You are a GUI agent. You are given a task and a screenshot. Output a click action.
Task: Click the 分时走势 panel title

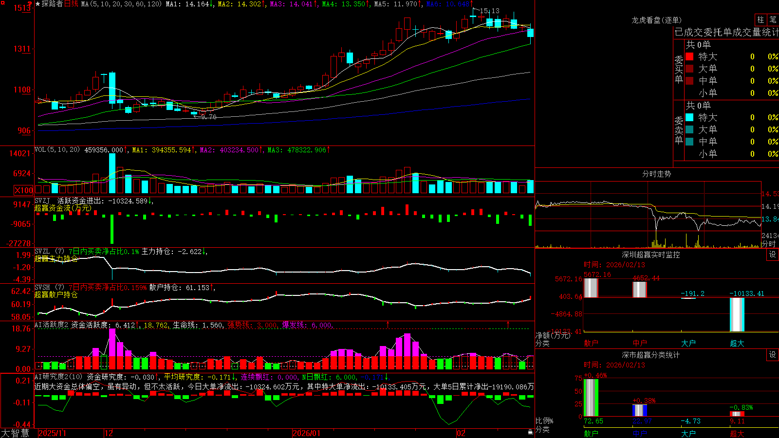tap(656, 174)
